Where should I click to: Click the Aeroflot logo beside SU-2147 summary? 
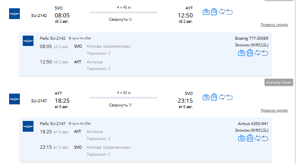14,99
